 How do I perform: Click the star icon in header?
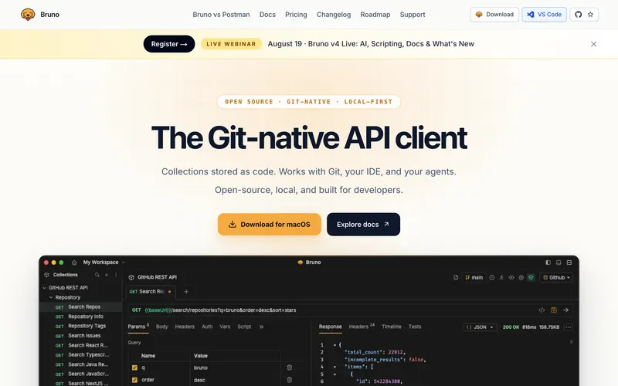point(590,15)
